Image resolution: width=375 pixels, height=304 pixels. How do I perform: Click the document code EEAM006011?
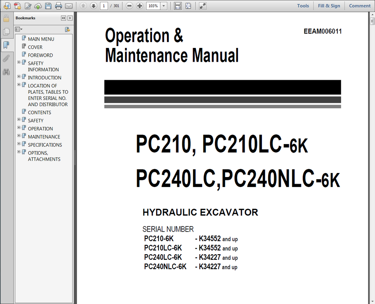point(323,31)
